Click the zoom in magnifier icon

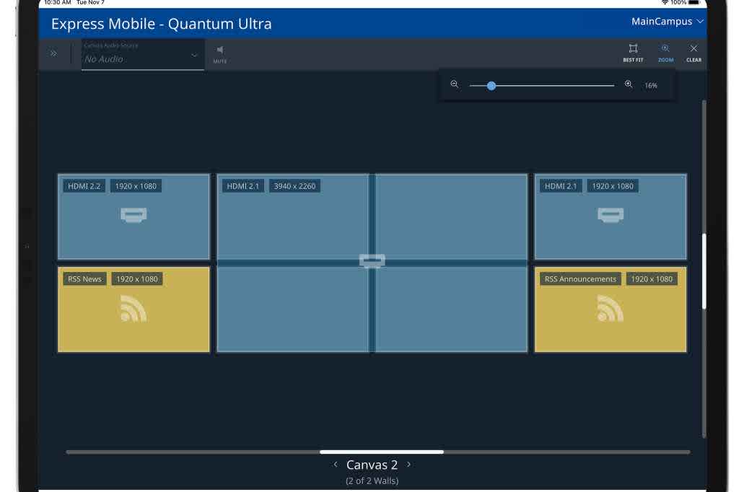[629, 84]
